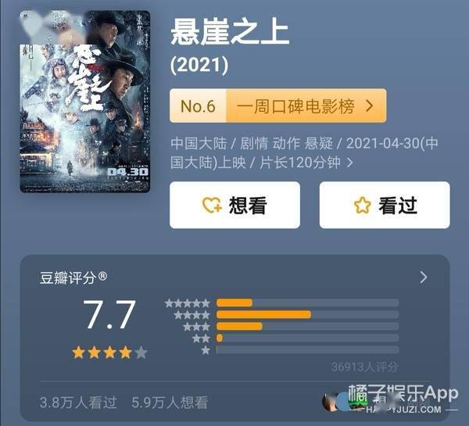469x426 pixels.
Task: Click the No.6 ranking badge
Action: click(198, 106)
